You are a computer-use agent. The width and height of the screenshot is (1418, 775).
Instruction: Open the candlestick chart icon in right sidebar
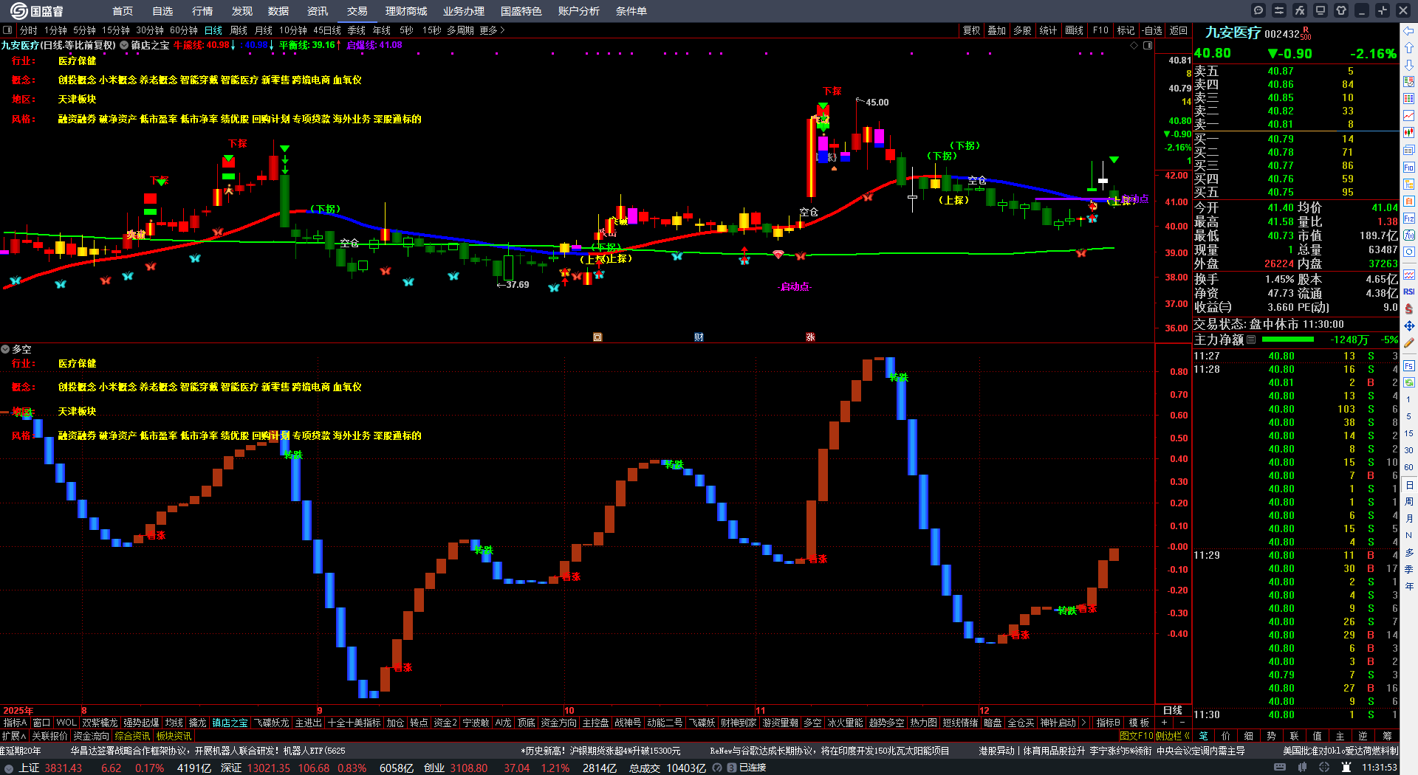pyautogui.click(x=1409, y=132)
